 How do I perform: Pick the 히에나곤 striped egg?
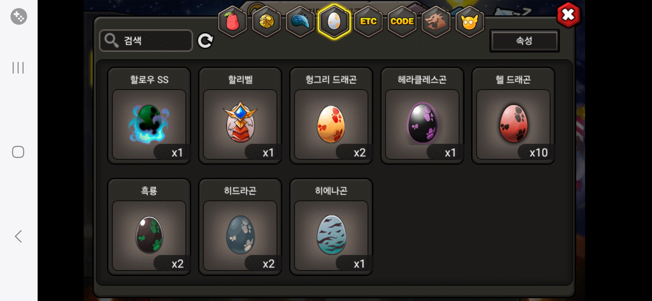click(331, 227)
